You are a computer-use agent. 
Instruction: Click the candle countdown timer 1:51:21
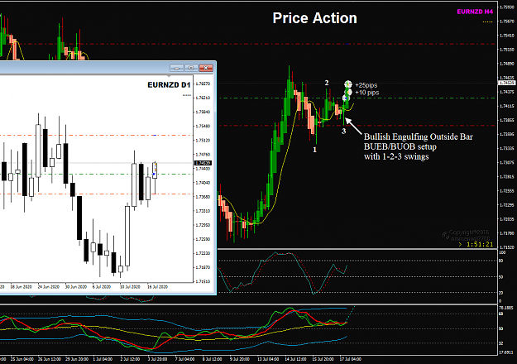(480, 244)
